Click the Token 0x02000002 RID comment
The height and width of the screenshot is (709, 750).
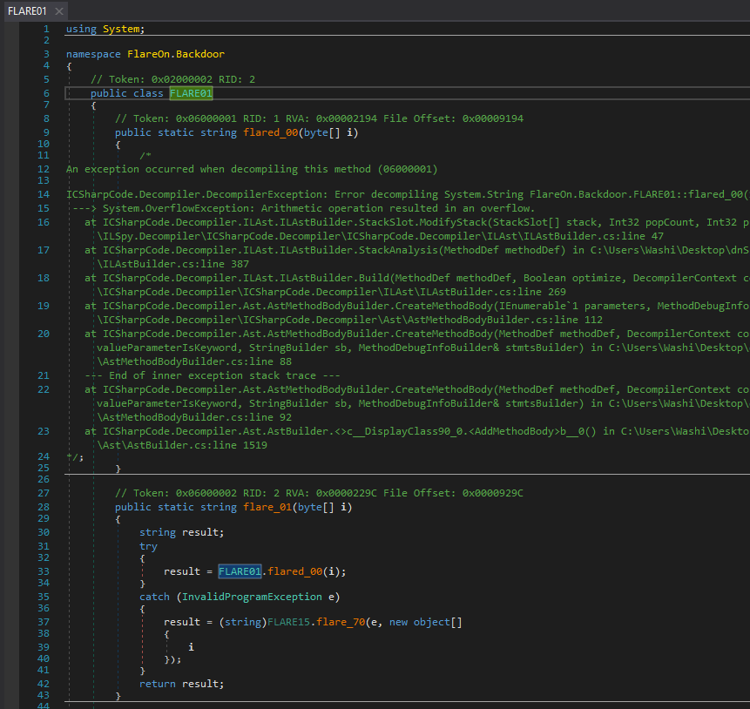172,79
